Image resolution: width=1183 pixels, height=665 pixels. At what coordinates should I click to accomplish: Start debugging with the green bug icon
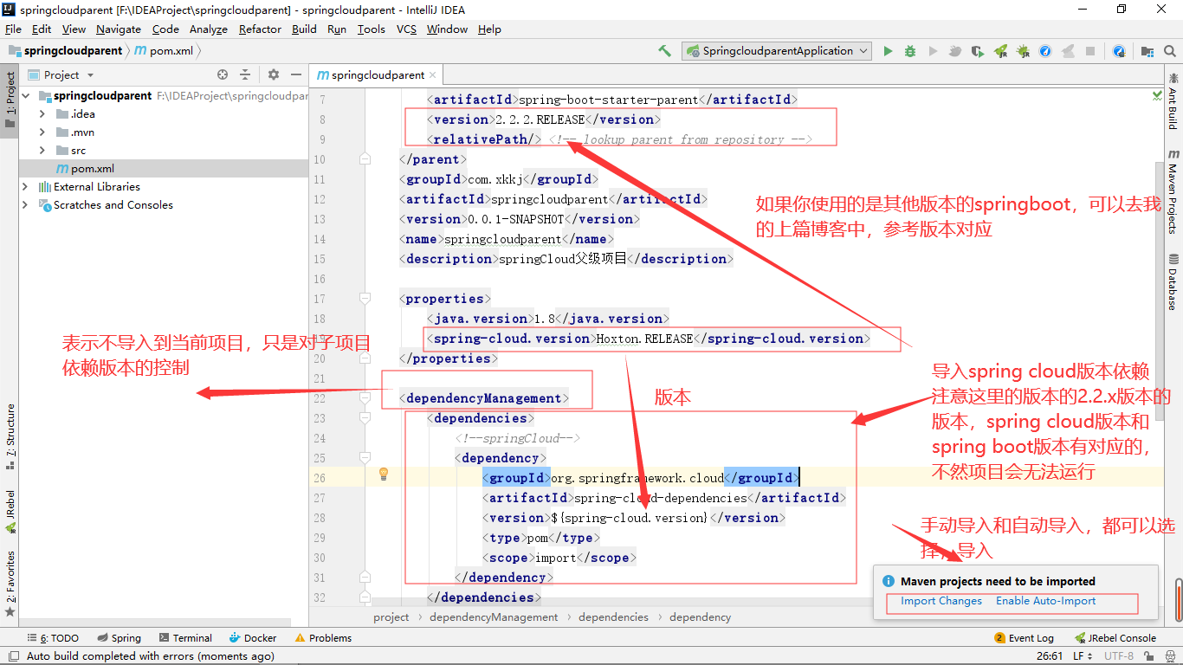[x=910, y=51]
